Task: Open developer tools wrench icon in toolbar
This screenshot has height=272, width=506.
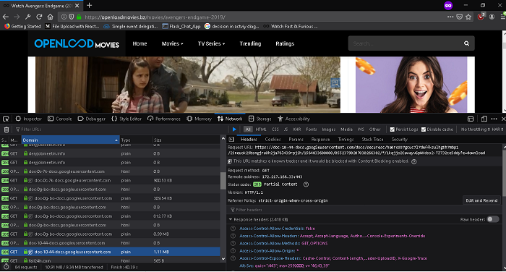Action: 27,17
